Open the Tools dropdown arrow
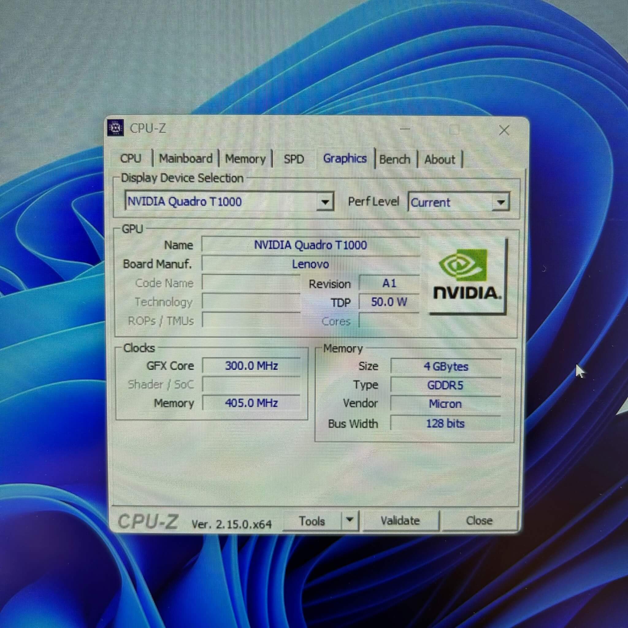 (350, 520)
